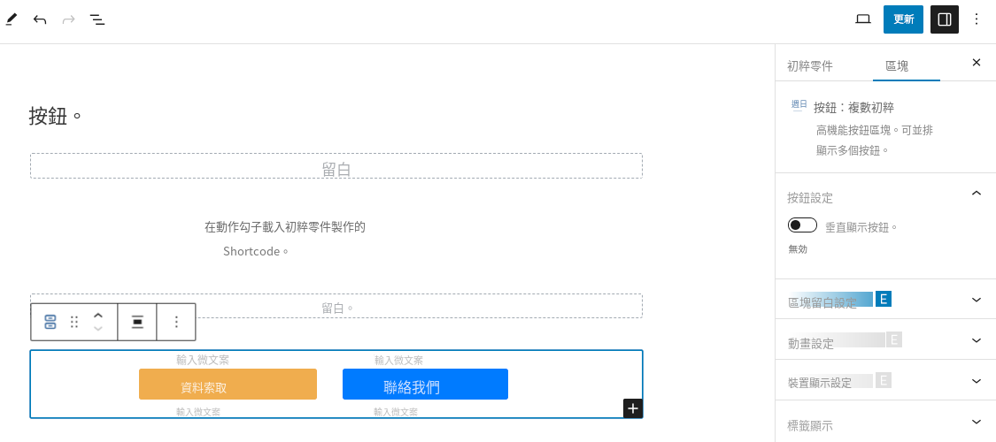Change block alignment in block toolbar
996x442 pixels.
point(136,322)
